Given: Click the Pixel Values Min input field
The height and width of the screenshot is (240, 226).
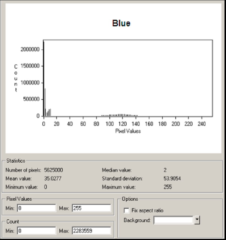Looking at the screenshot, I should pos(36,208).
